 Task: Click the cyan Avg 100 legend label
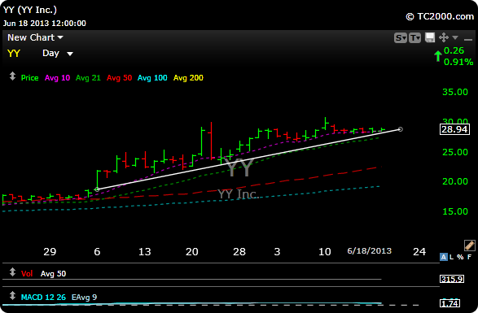(x=152, y=78)
